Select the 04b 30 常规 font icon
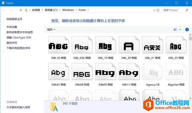This screenshot has height=113, width=192. [58, 45]
